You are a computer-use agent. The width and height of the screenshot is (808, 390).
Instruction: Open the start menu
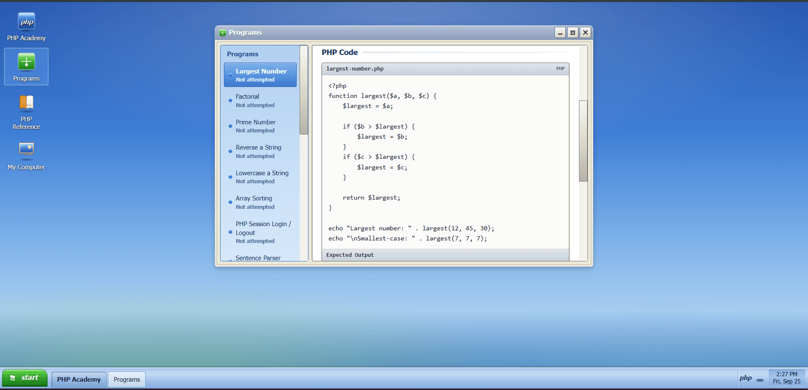click(25, 378)
